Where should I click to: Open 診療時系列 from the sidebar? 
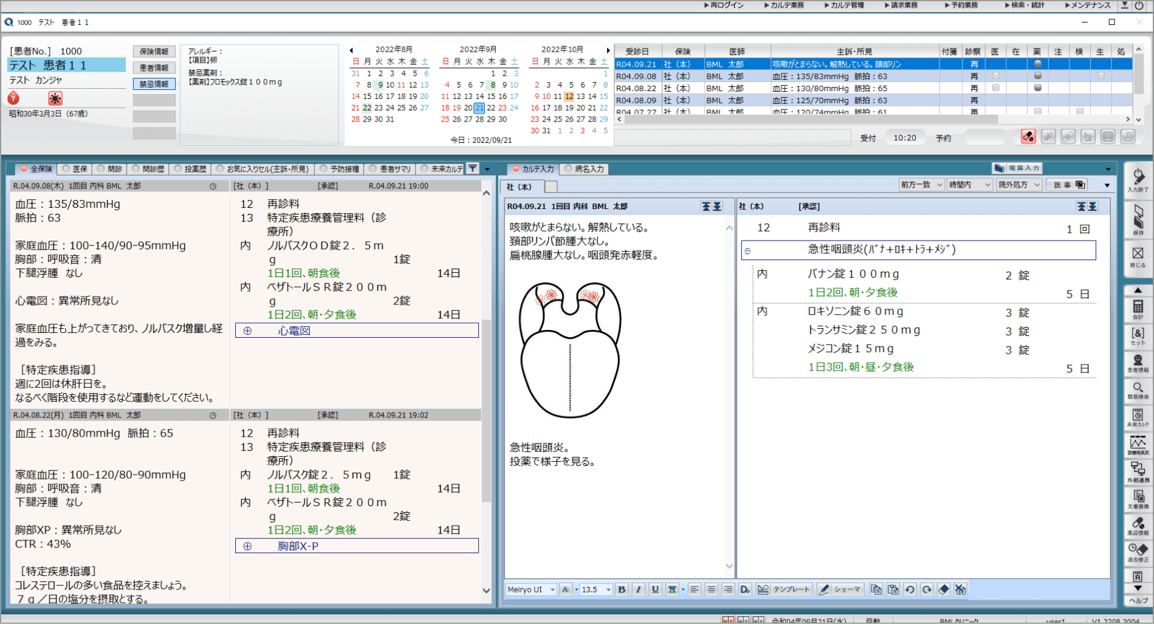point(1138,443)
